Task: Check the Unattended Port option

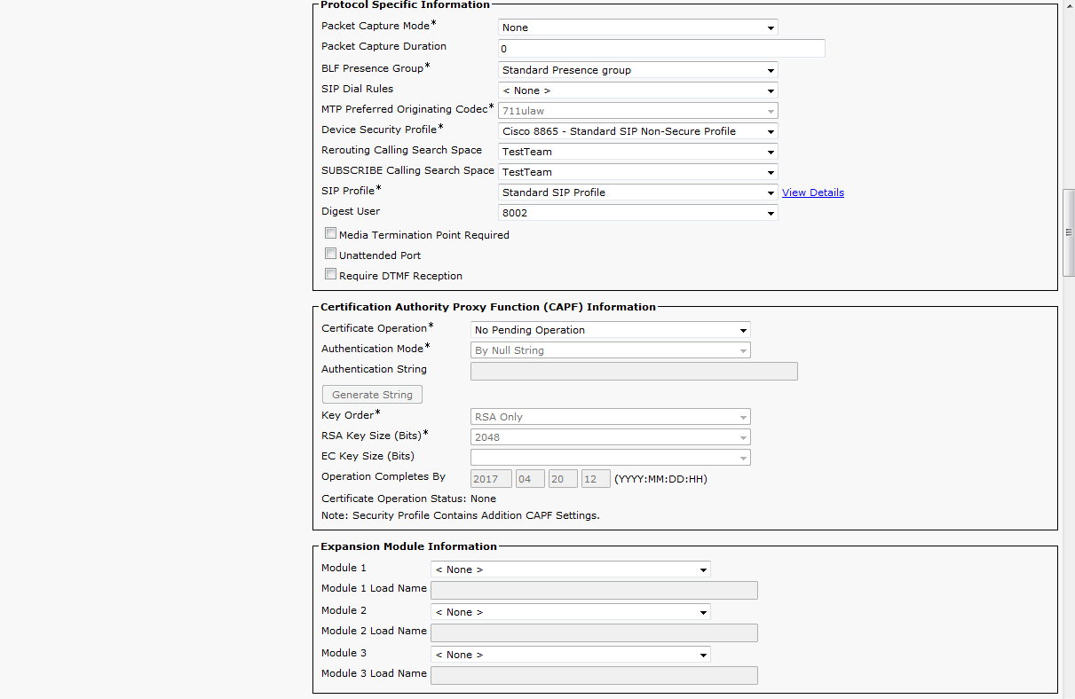Action: [331, 255]
